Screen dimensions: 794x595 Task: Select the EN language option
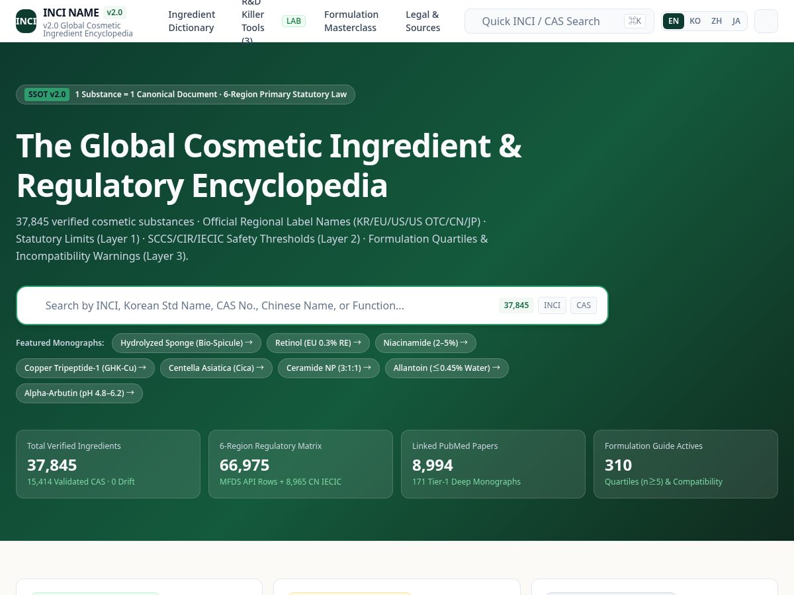click(674, 21)
